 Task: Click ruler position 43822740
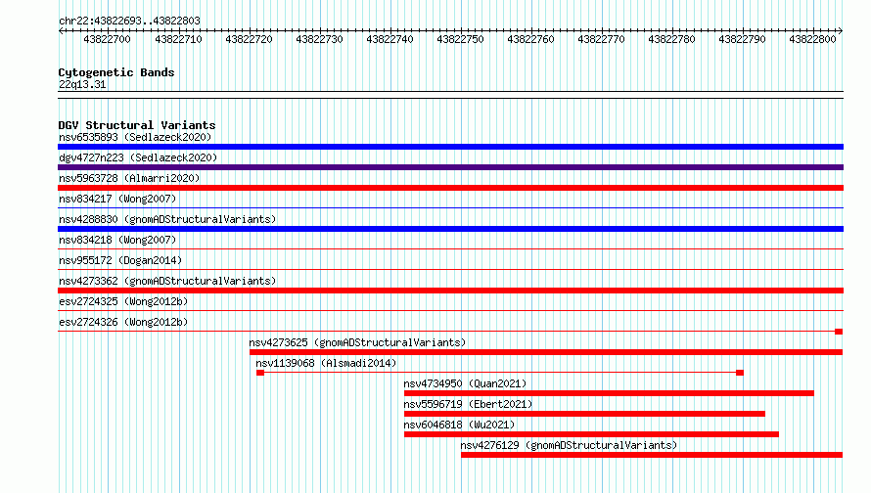click(x=390, y=39)
